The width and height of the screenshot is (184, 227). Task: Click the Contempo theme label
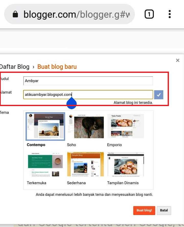point(36,145)
